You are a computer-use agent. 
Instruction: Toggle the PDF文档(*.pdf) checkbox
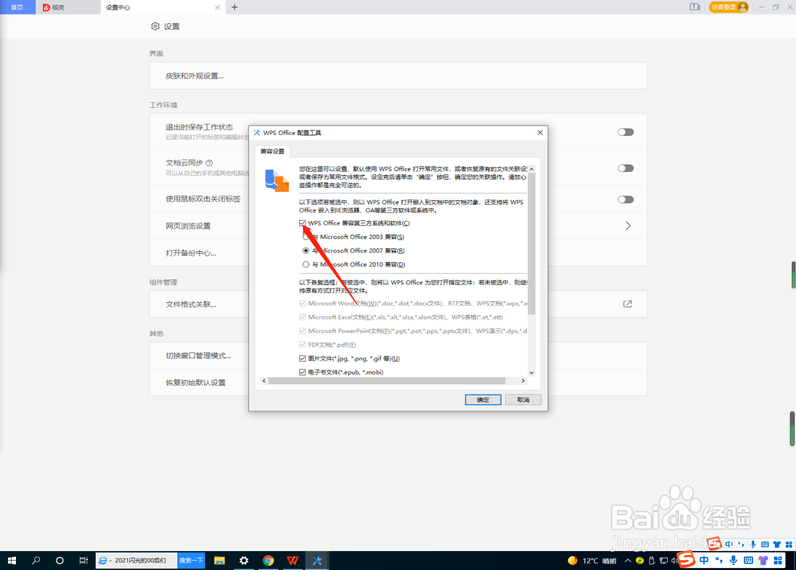(302, 344)
